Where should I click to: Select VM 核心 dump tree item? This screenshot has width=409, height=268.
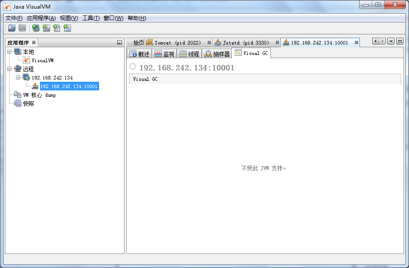pyautogui.click(x=39, y=95)
